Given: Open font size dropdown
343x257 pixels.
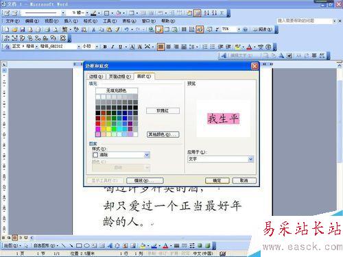Looking at the screenshot, I should (97, 47).
